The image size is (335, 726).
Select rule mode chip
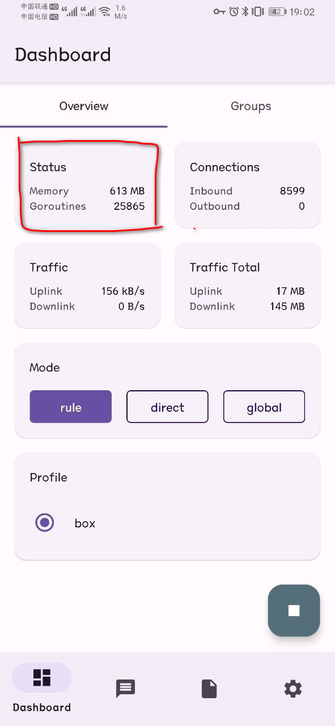tap(70, 407)
